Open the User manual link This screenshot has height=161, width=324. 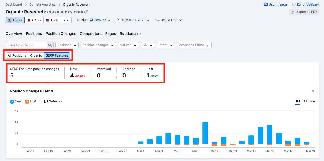(x=276, y=5)
